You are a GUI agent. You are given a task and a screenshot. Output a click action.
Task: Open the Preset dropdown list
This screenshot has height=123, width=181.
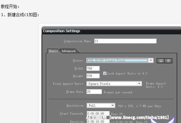151,60
